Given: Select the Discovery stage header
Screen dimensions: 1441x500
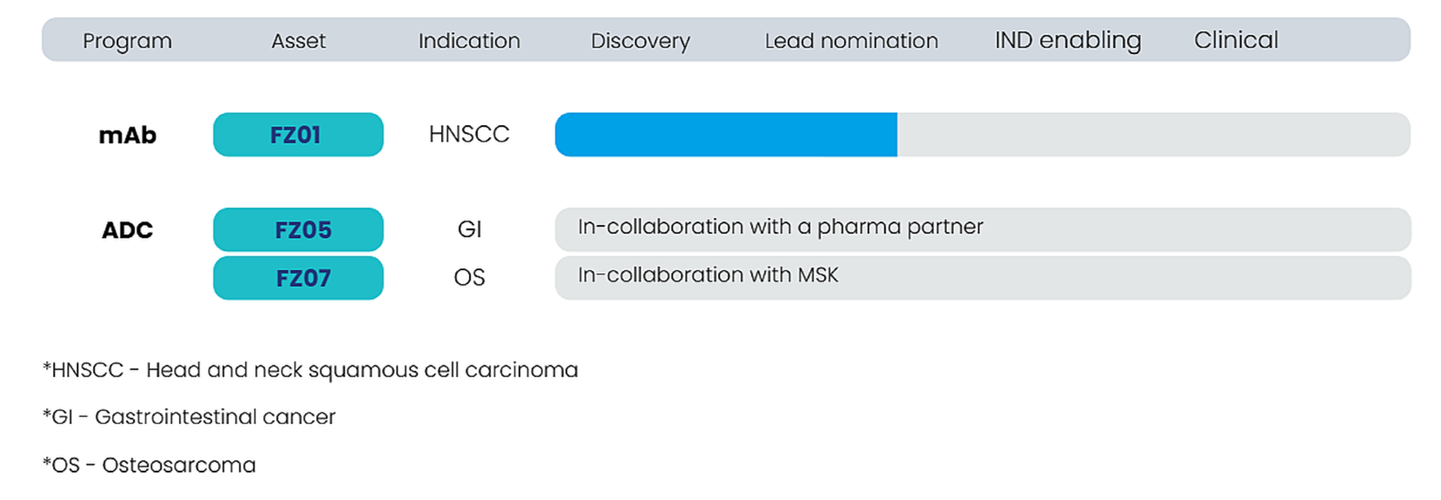Looking at the screenshot, I should (x=641, y=41).
